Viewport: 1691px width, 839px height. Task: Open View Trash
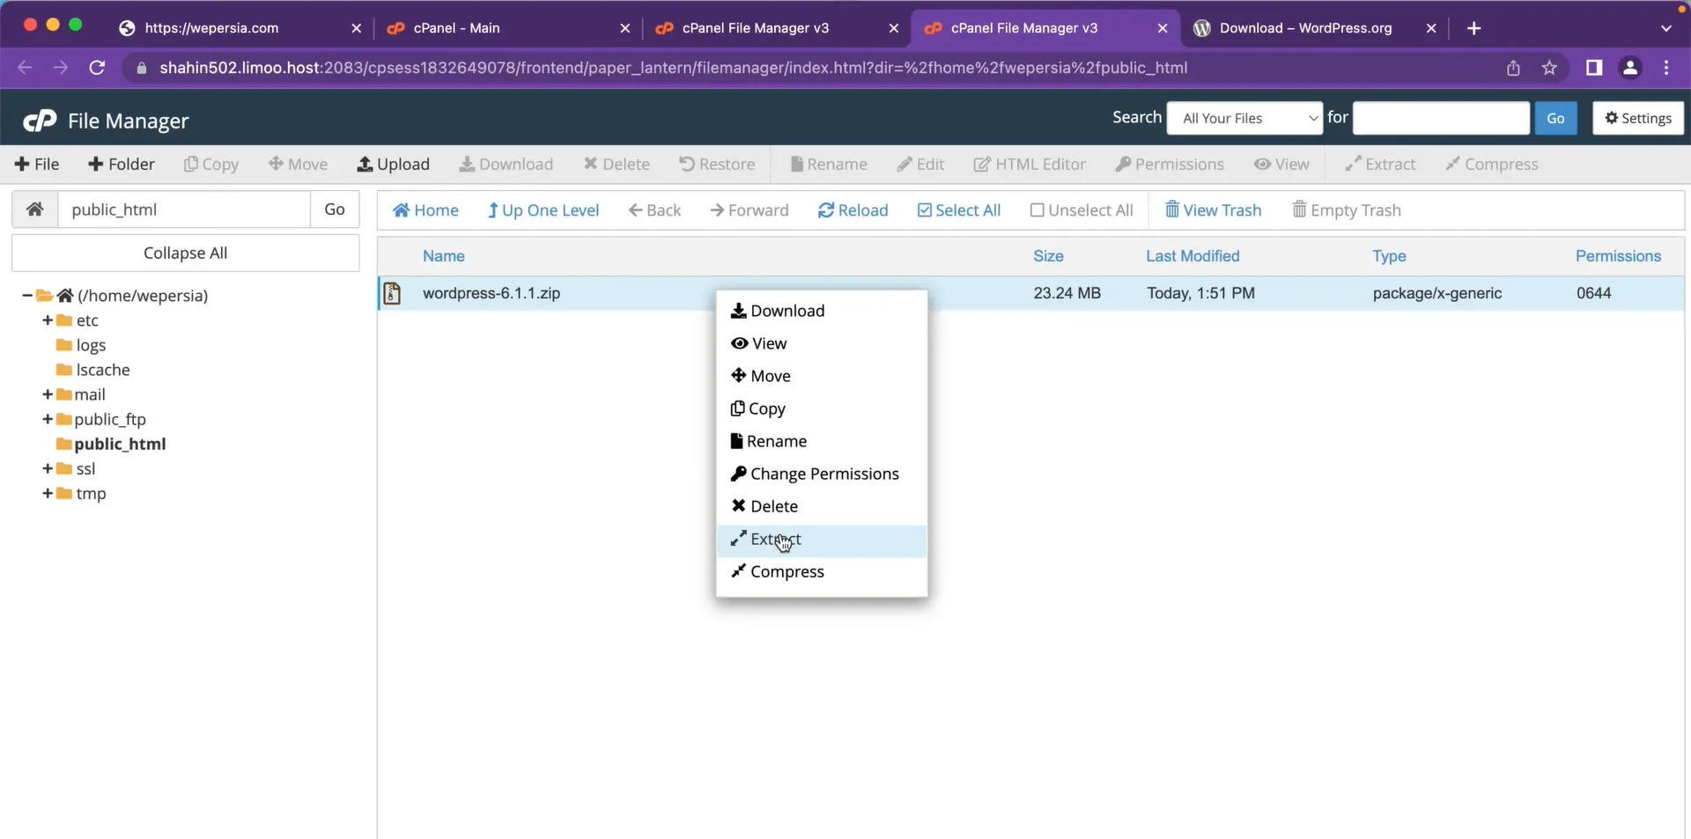point(1213,210)
